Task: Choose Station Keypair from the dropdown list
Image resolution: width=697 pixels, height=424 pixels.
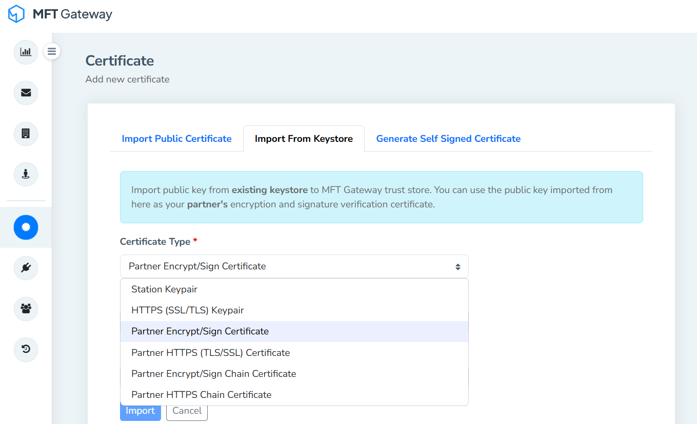Action: [164, 289]
